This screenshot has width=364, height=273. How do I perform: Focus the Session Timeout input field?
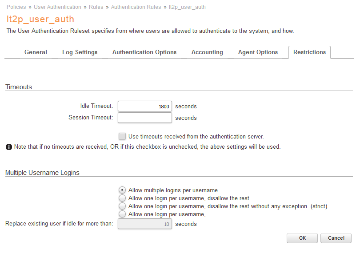click(x=144, y=118)
